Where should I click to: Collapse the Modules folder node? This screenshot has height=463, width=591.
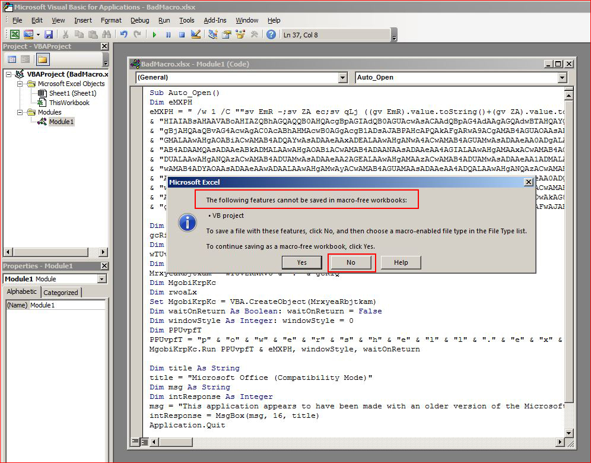click(20, 112)
